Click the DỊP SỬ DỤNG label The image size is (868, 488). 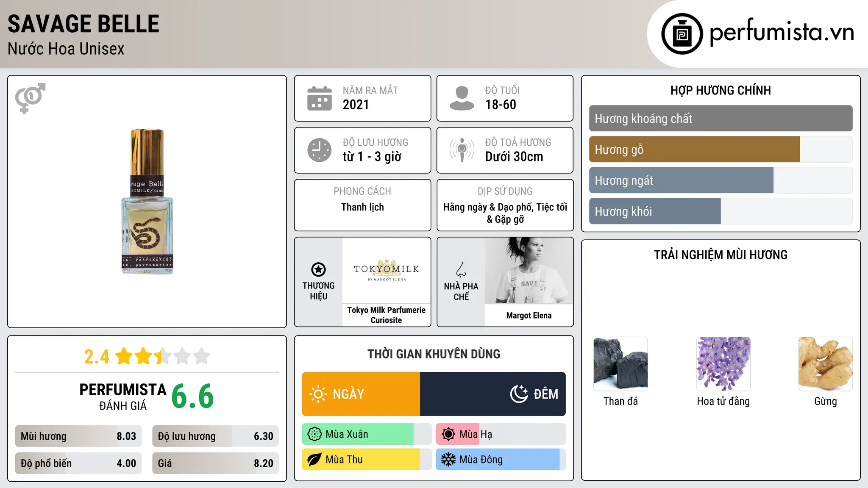505,191
